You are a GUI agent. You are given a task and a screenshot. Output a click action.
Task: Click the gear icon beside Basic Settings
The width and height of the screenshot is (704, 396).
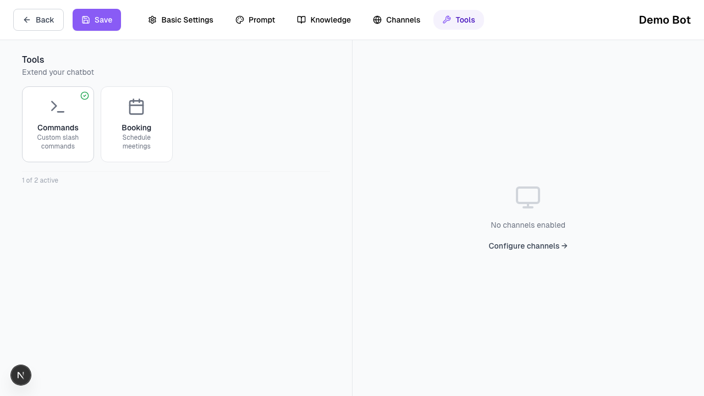point(152,20)
